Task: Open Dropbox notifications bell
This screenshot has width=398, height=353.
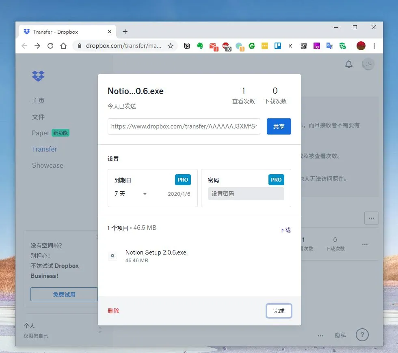Action: point(349,64)
